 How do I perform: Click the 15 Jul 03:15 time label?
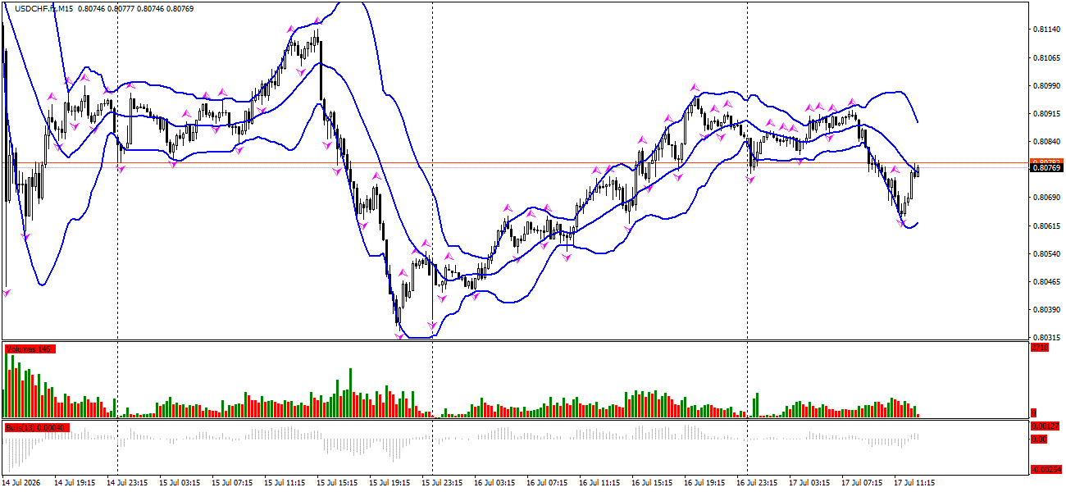tap(178, 483)
